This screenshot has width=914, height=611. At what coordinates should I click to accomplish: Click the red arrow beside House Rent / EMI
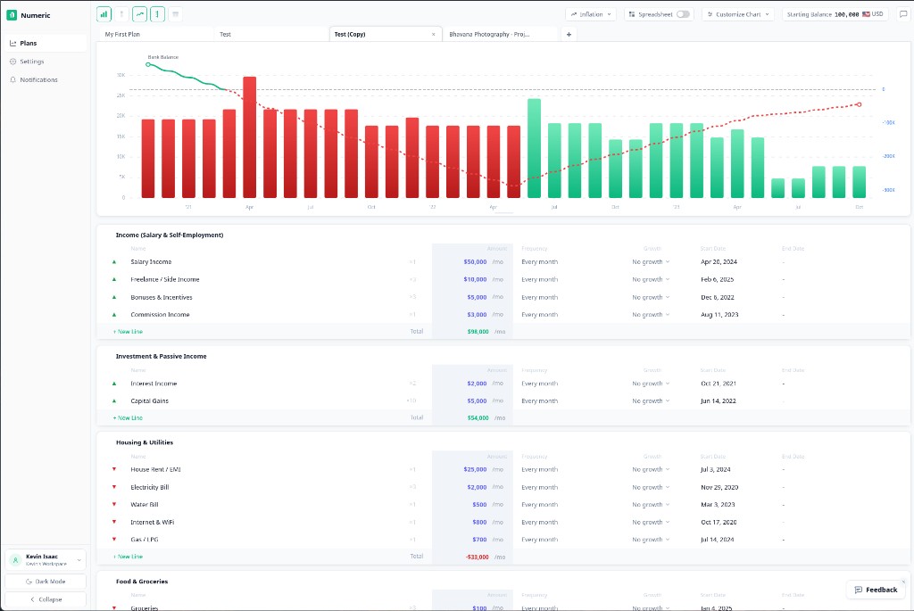point(114,469)
